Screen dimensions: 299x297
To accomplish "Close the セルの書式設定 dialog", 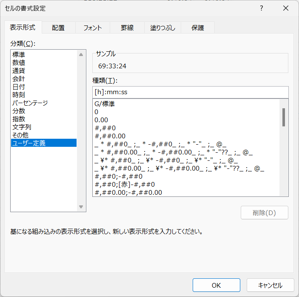I will click(x=285, y=8).
